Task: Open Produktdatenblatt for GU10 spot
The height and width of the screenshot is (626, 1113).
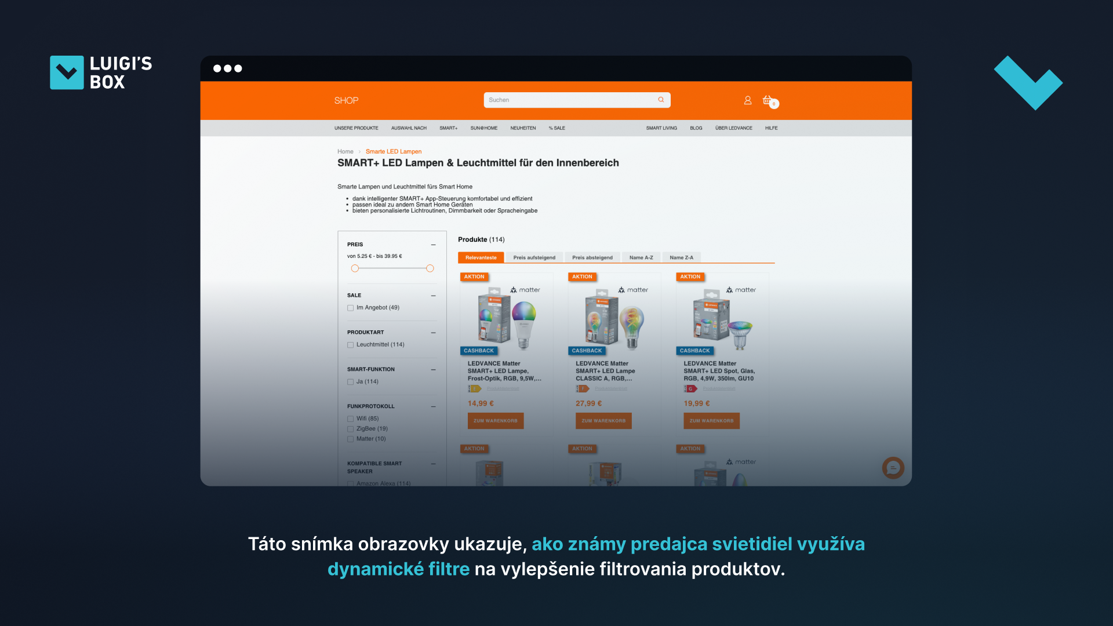Action: [x=719, y=389]
